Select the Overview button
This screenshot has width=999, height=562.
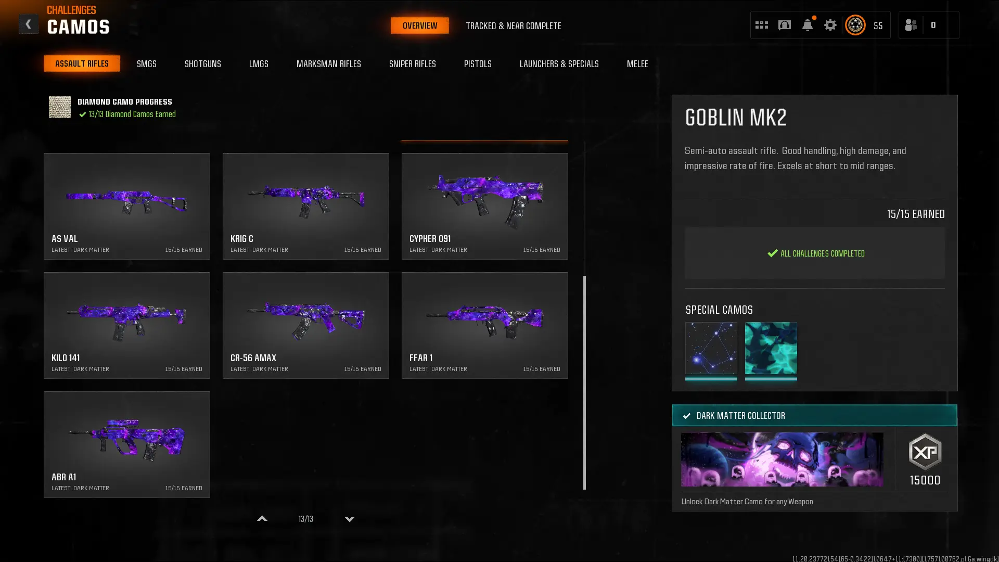[x=419, y=25]
